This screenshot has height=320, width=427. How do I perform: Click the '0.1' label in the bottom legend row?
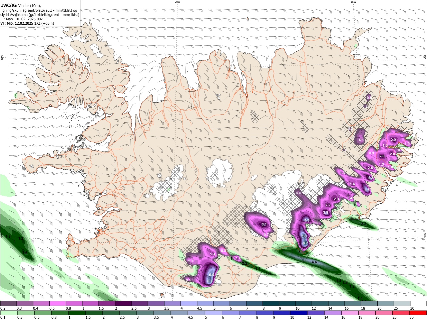click(x=3, y=317)
